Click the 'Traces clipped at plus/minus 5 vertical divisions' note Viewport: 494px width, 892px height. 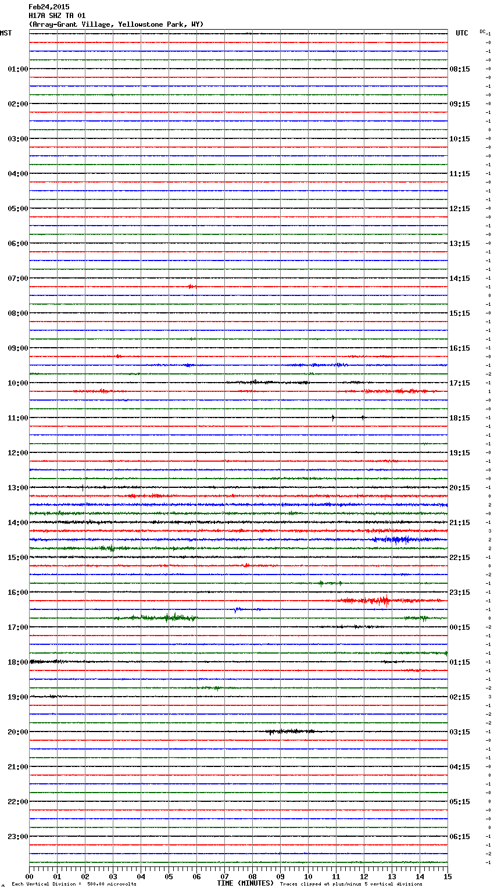(351, 884)
